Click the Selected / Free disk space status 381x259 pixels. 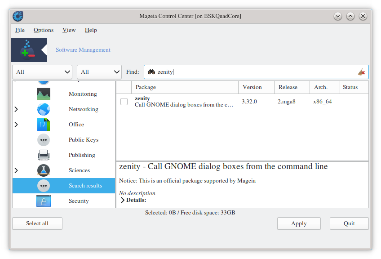coord(190,213)
